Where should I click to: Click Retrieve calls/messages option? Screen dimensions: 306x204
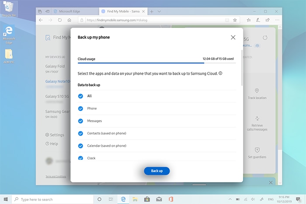pyautogui.click(x=257, y=124)
